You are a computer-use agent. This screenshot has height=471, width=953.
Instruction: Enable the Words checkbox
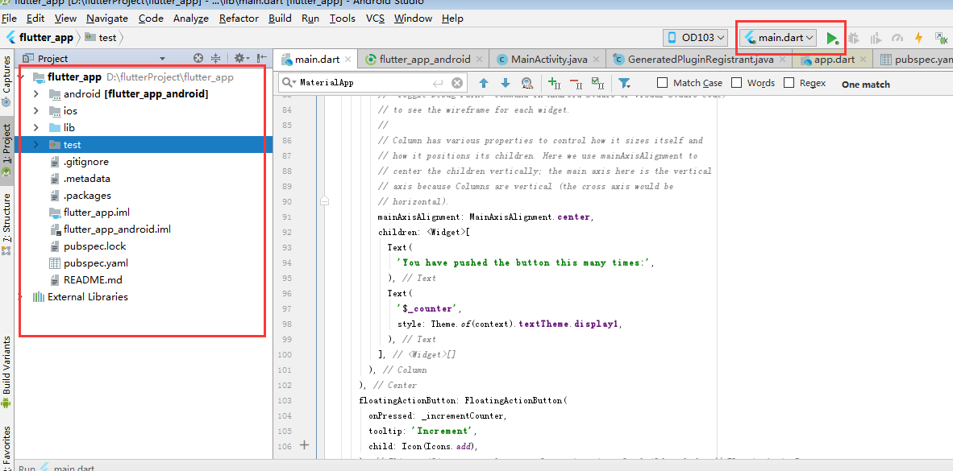pos(737,83)
